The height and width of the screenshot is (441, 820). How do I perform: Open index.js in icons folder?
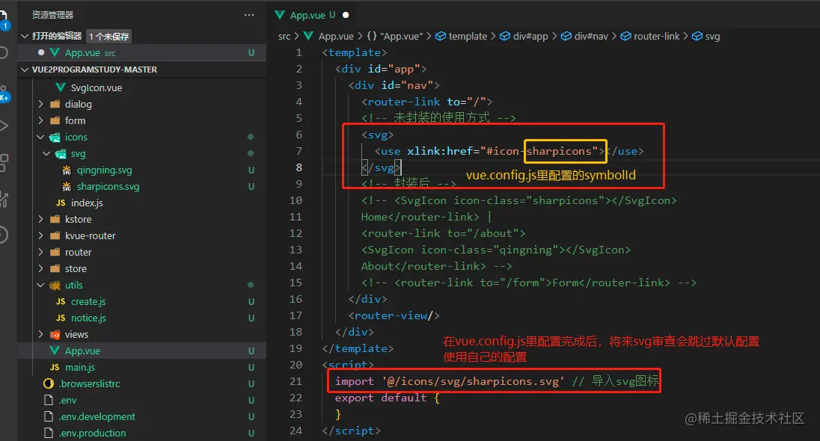(87, 203)
